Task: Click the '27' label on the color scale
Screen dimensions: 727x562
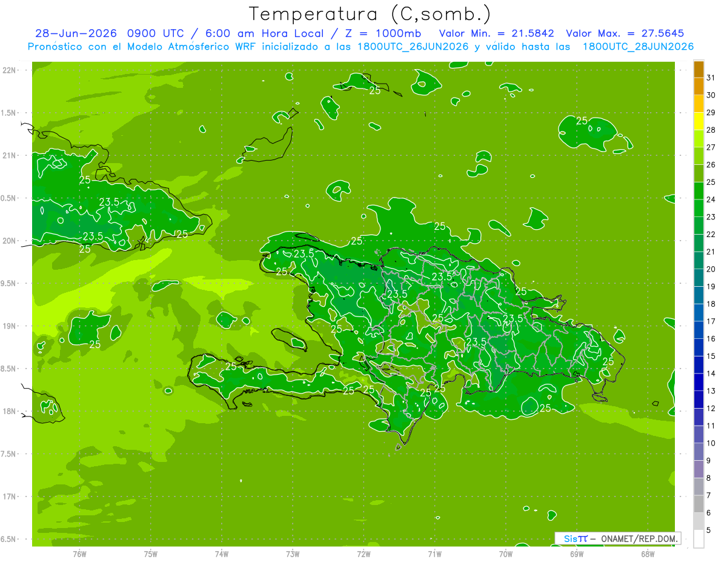Action: click(711, 147)
